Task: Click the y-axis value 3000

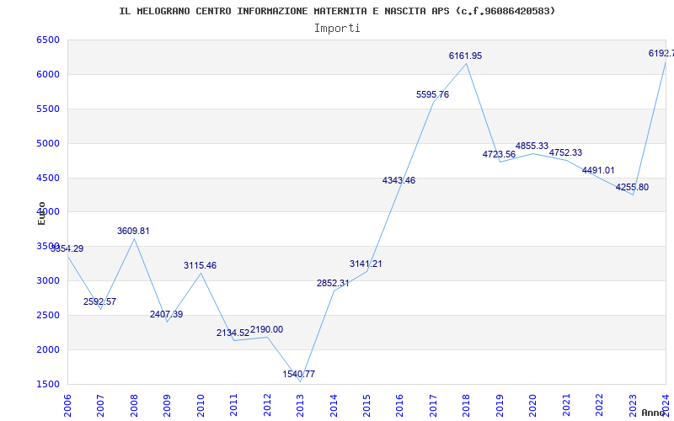Action: 48,280
